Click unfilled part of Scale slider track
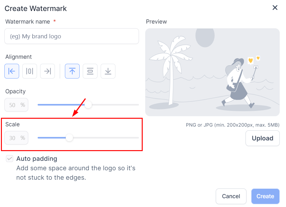 106,138
